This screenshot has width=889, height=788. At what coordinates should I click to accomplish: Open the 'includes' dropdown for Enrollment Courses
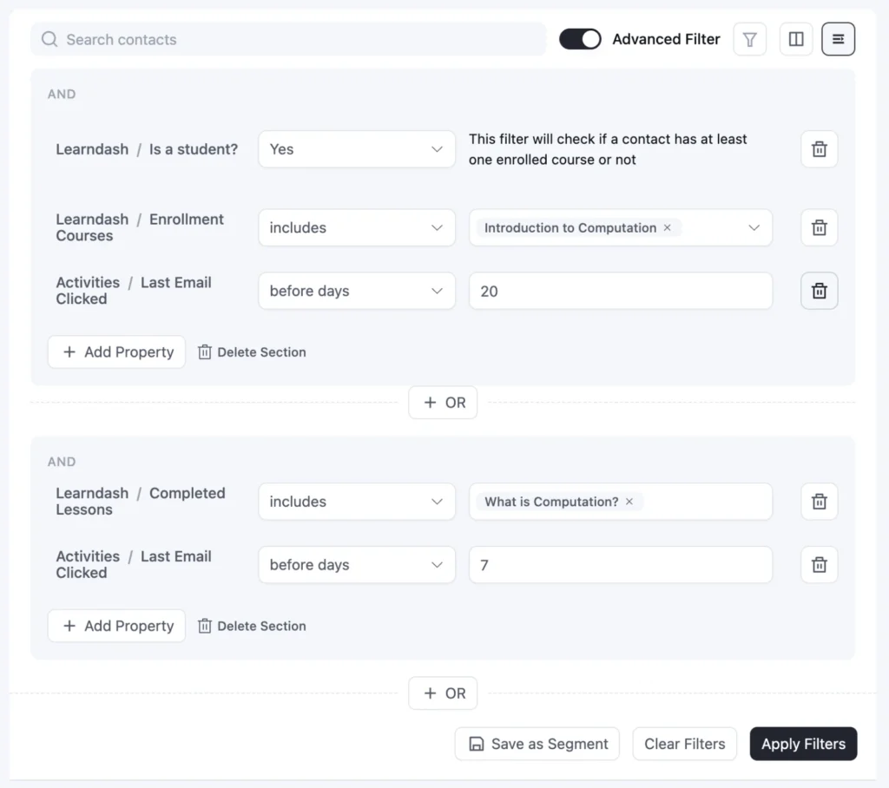click(x=357, y=227)
